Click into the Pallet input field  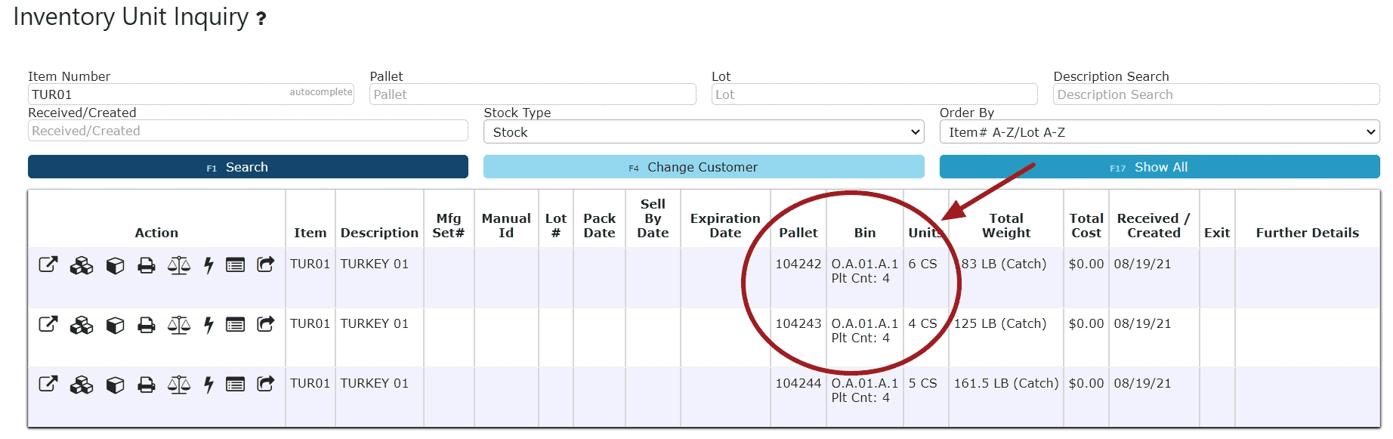533,94
